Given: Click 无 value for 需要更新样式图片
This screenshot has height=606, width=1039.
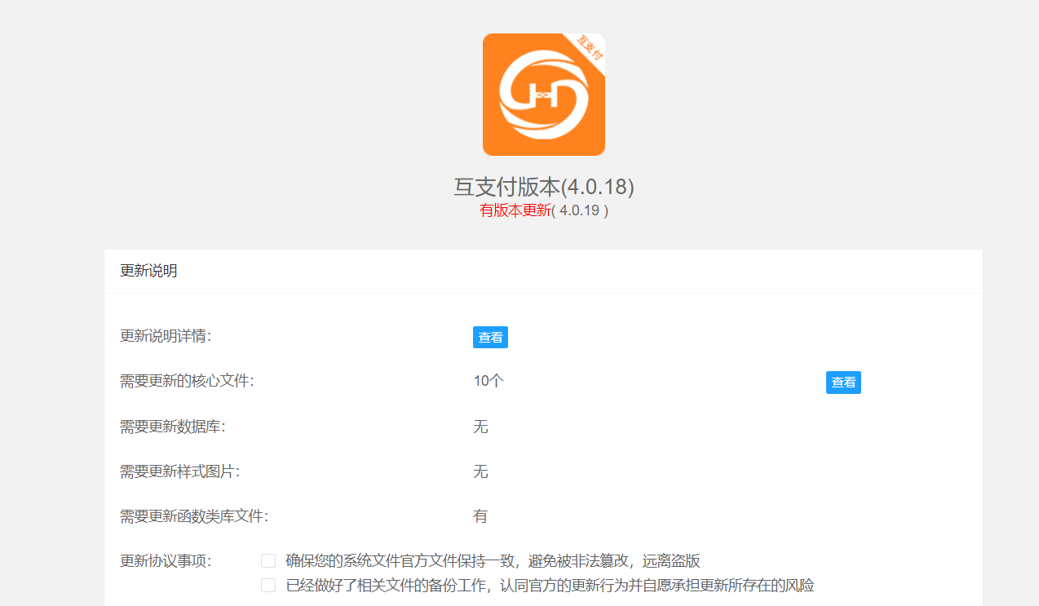Looking at the screenshot, I should pos(480,471).
